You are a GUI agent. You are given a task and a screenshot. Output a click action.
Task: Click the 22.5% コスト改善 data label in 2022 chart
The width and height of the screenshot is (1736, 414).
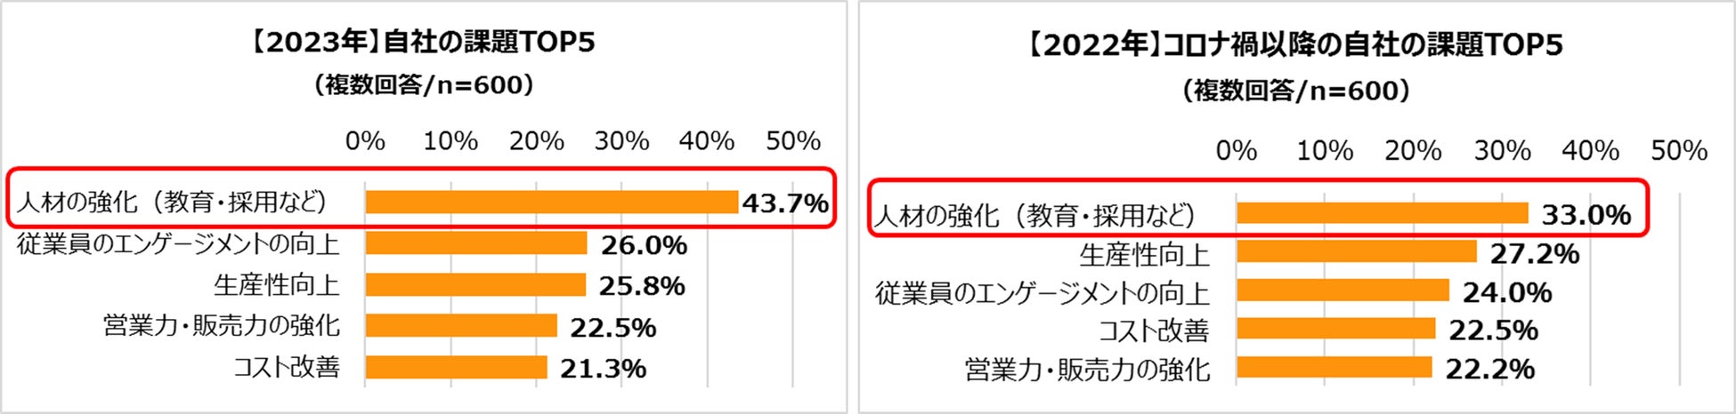pyautogui.click(x=1493, y=330)
